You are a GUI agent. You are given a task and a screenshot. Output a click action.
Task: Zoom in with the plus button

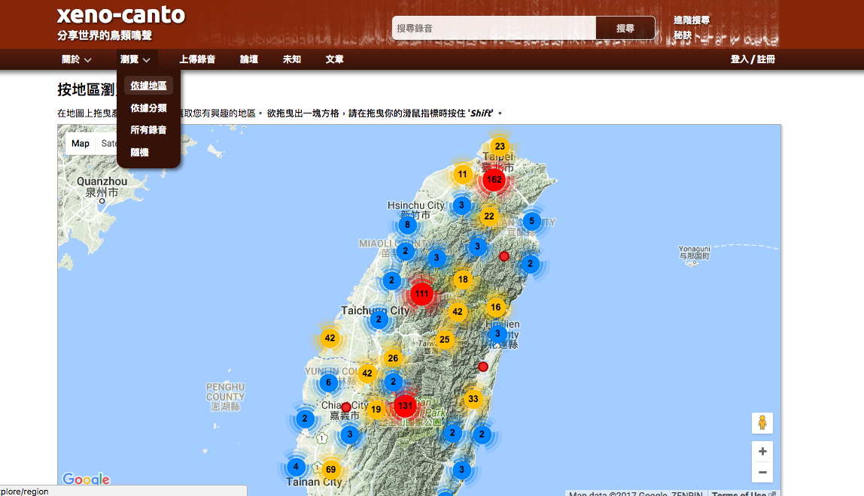pos(762,452)
